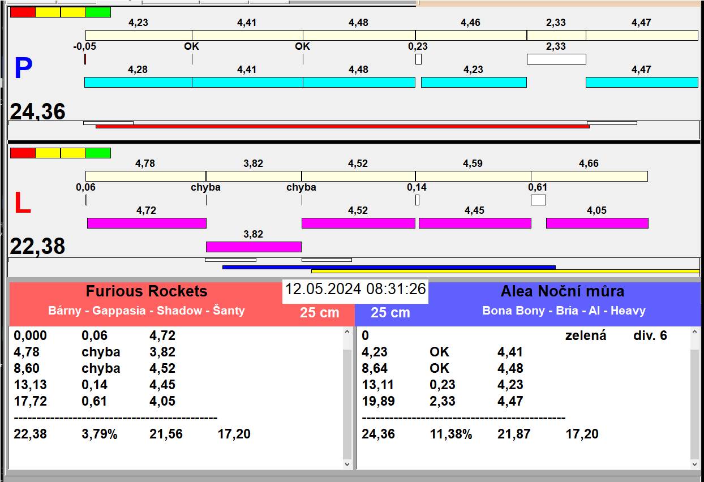704x482 pixels.
Task: Click the white 2,33 changeover box in lane P
Action: [556, 59]
